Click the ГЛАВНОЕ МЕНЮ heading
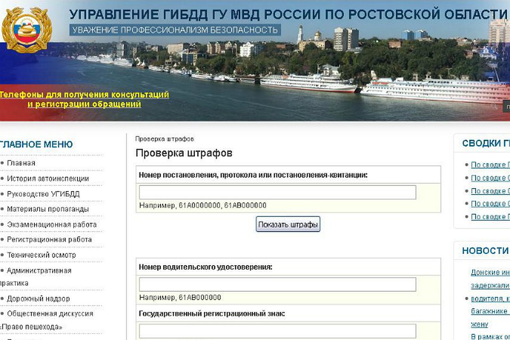This screenshot has height=340, width=510. pyautogui.click(x=37, y=144)
